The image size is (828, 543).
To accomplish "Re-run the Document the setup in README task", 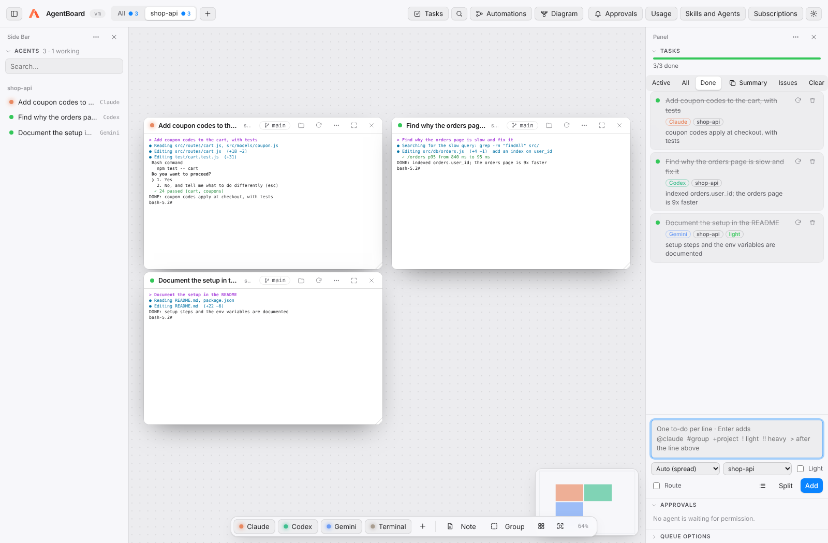I will pyautogui.click(x=798, y=223).
